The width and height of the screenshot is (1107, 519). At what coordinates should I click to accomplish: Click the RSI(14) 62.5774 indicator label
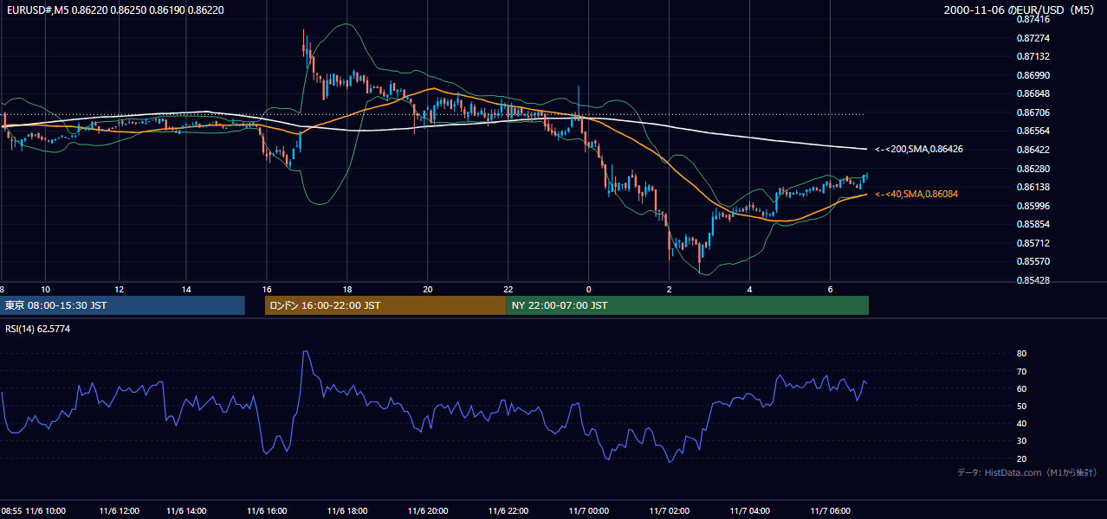click(38, 329)
